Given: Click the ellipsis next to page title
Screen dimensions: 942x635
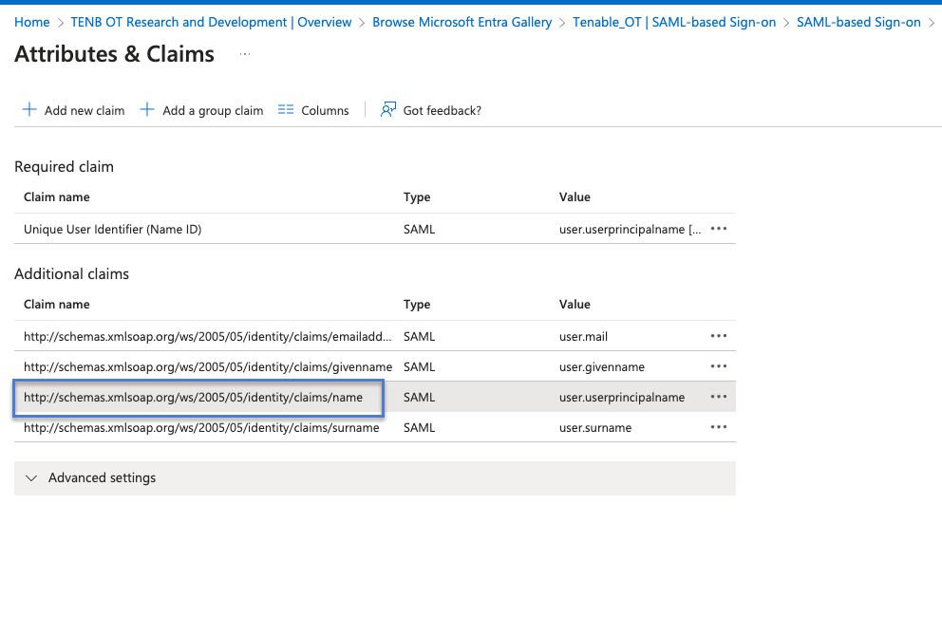Looking at the screenshot, I should [245, 55].
